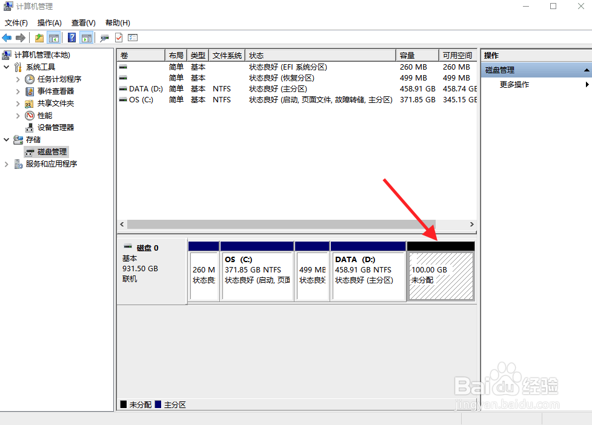592x425 pixels.
Task: Click the Services and Applications icon
Action: pos(18,164)
